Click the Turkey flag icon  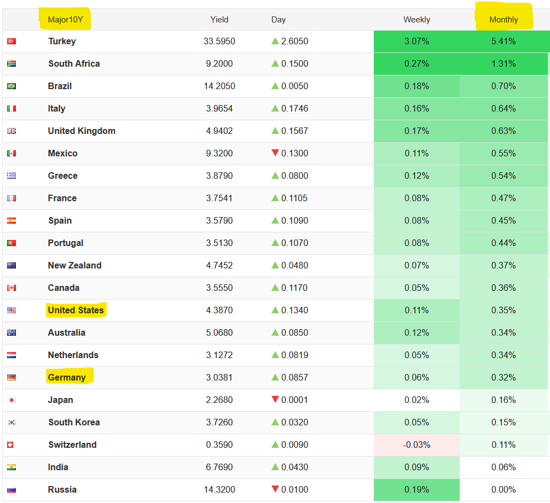coord(11,42)
